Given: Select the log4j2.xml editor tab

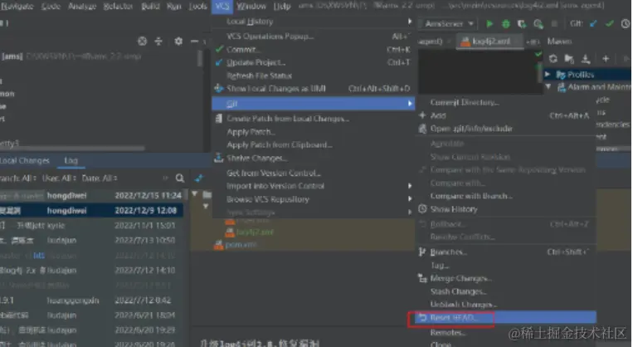Looking at the screenshot, I should [x=490, y=42].
